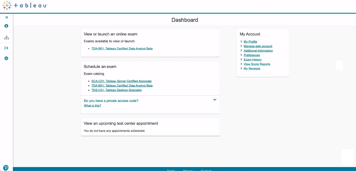Click the 'Exam catalog' label
356x171 pixels.
pyautogui.click(x=94, y=74)
